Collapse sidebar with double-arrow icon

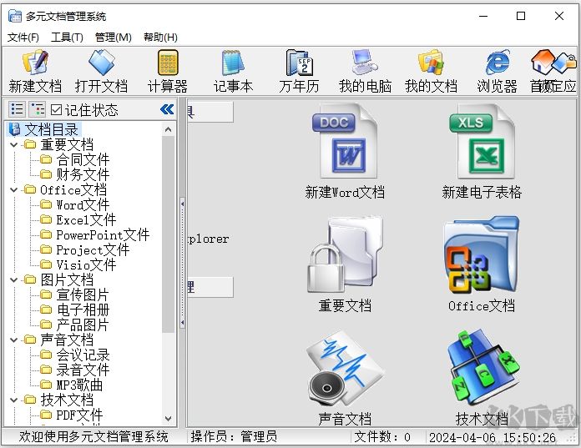point(167,109)
